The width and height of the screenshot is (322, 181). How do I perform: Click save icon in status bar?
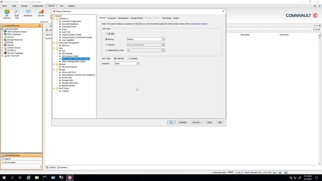286,172
